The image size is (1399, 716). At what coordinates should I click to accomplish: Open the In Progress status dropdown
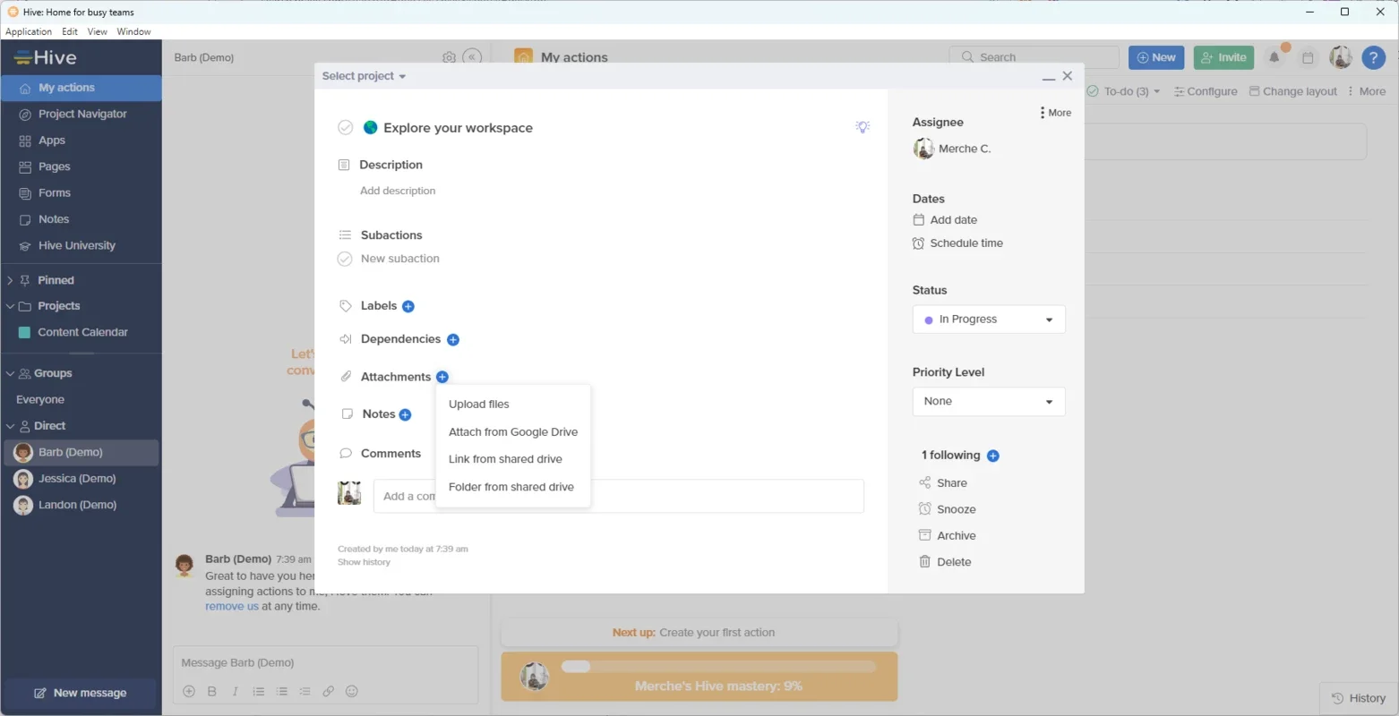[x=989, y=320]
